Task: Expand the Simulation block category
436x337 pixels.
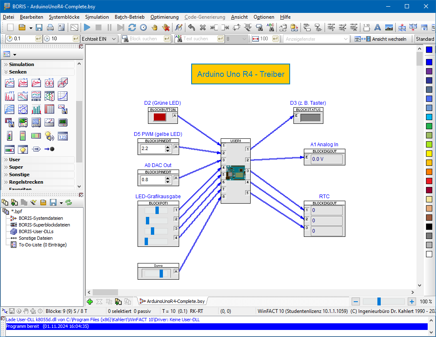Action: click(38, 64)
